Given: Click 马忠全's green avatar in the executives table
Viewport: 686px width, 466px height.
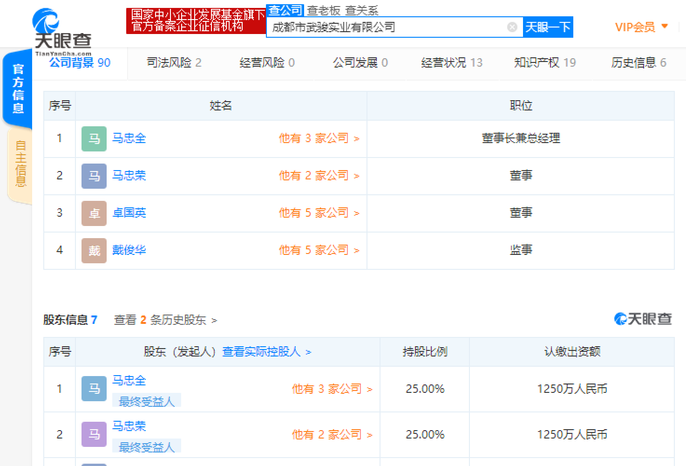Looking at the screenshot, I should coord(94,139).
